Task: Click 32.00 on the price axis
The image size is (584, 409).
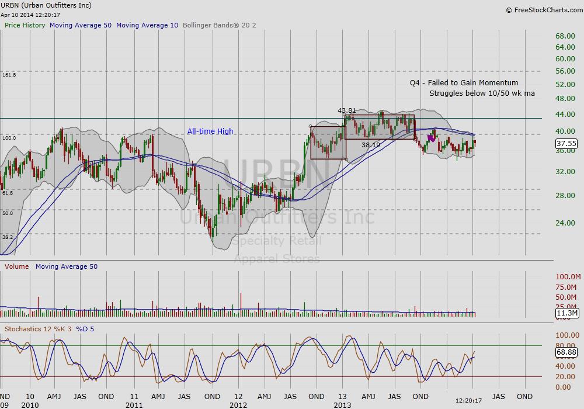Action: pos(565,171)
